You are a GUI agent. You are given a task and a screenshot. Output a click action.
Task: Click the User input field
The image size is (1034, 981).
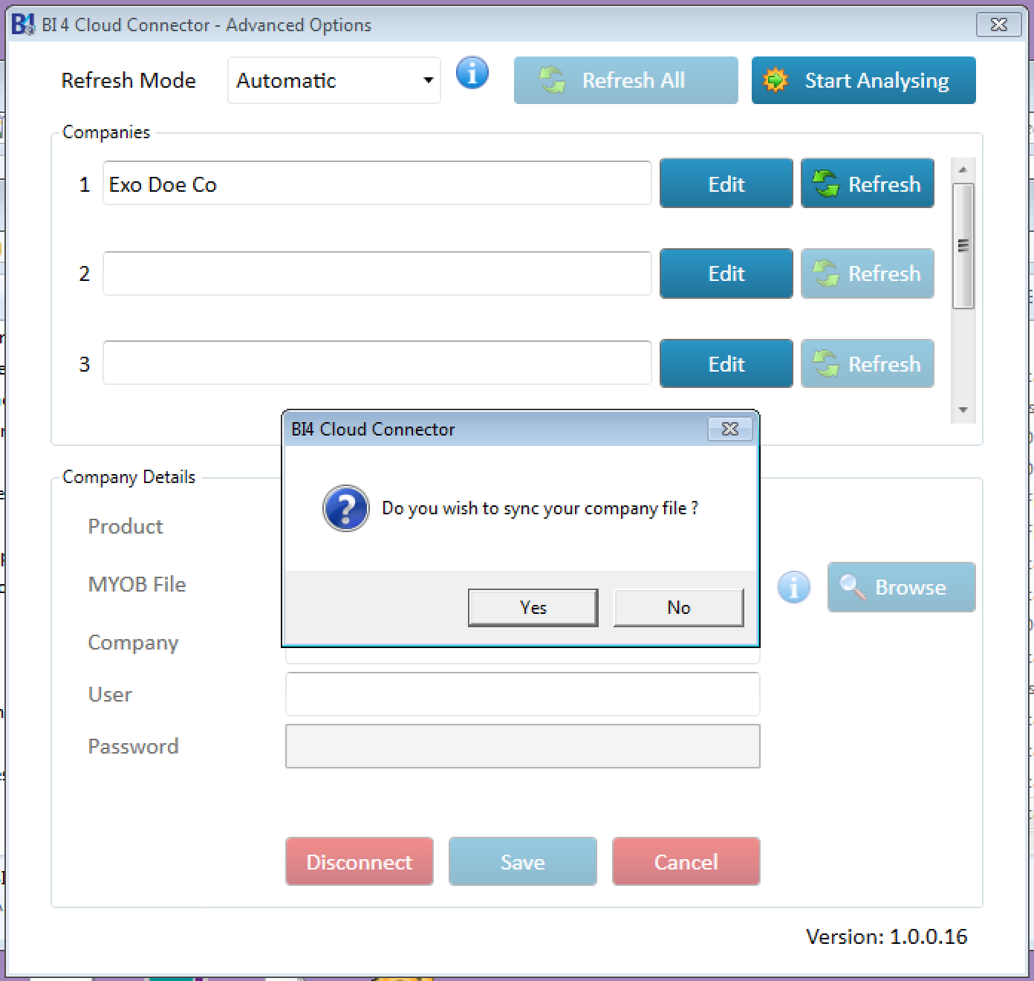coord(522,694)
